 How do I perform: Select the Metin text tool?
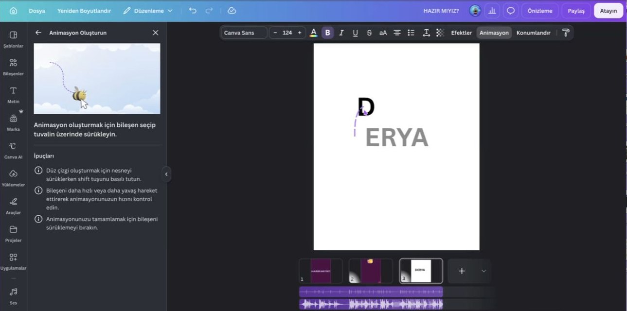tap(13, 94)
